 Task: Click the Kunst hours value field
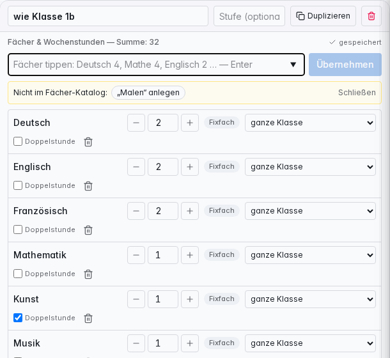coord(163,299)
